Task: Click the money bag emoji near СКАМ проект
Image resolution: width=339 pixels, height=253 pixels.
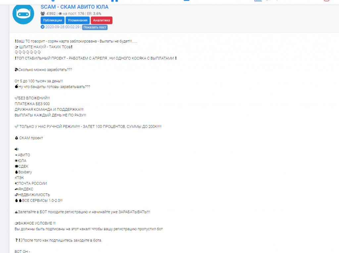Action: pyautogui.click(x=17, y=138)
